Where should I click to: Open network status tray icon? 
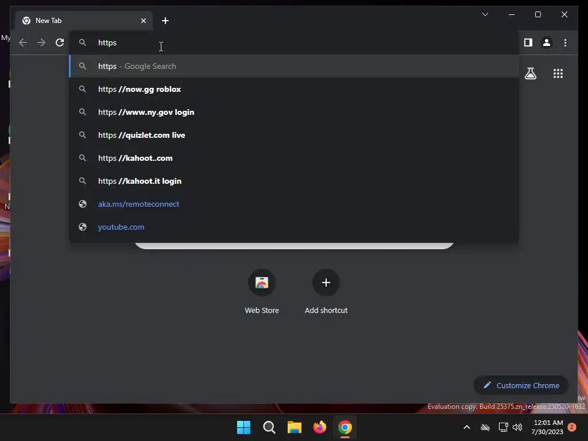(x=503, y=427)
